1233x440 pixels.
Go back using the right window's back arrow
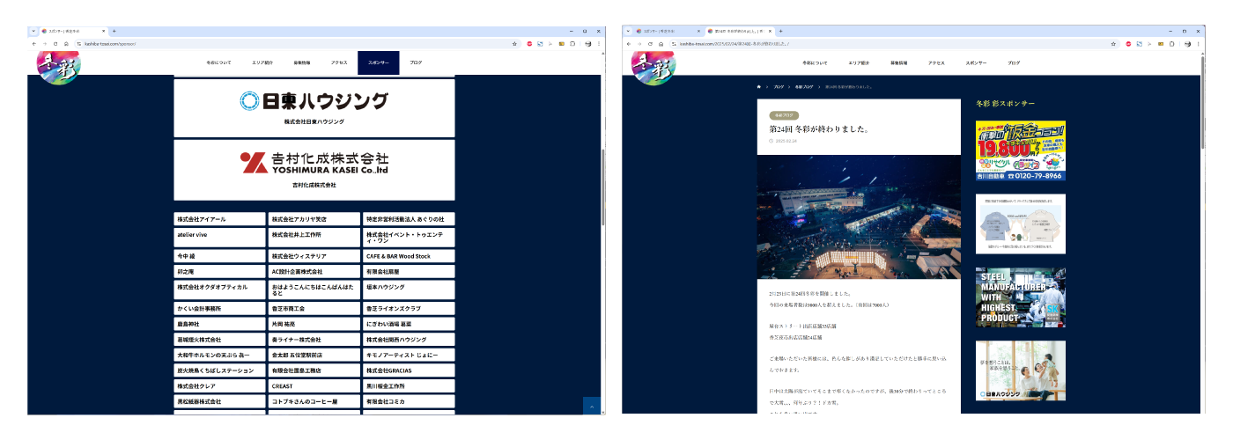[x=630, y=43]
